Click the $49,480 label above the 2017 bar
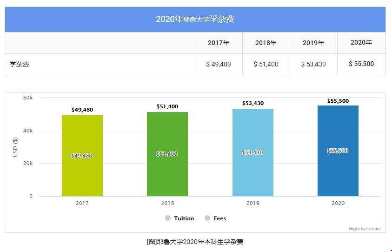This screenshot has height=251, width=392. (x=82, y=110)
